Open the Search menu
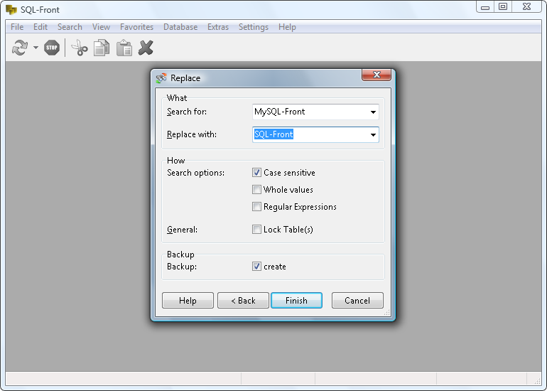Viewport: 547px width, 391px height. [x=70, y=27]
